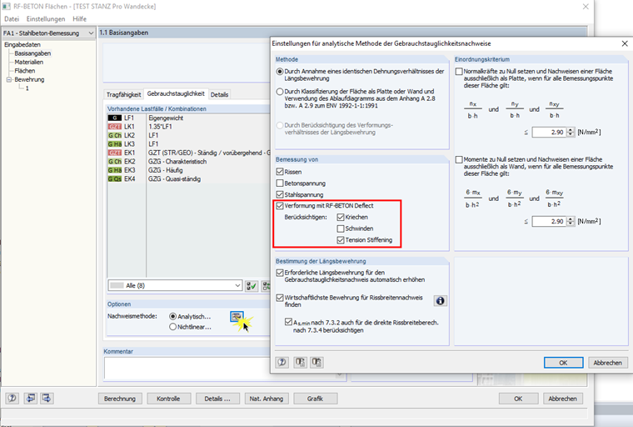
Task: Select EK2 GZG - Charakteristisch row
Action: click(188, 161)
